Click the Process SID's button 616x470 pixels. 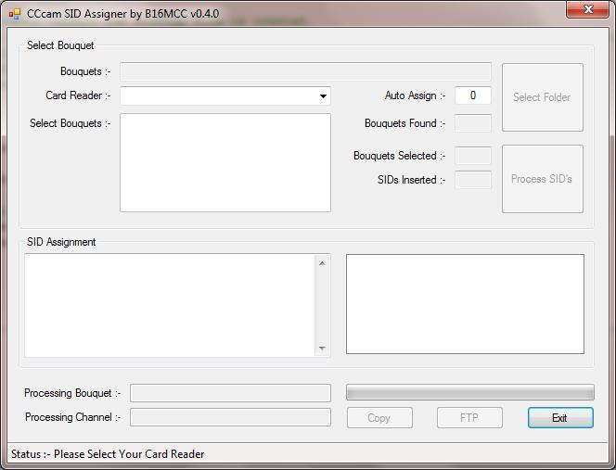[x=542, y=179]
